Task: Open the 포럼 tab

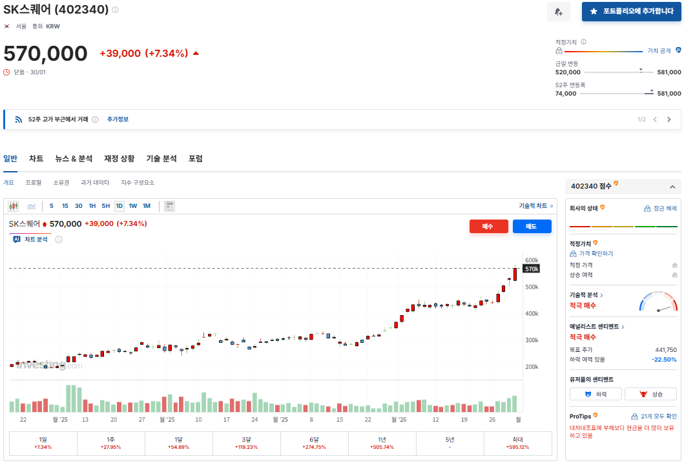Action: point(196,159)
